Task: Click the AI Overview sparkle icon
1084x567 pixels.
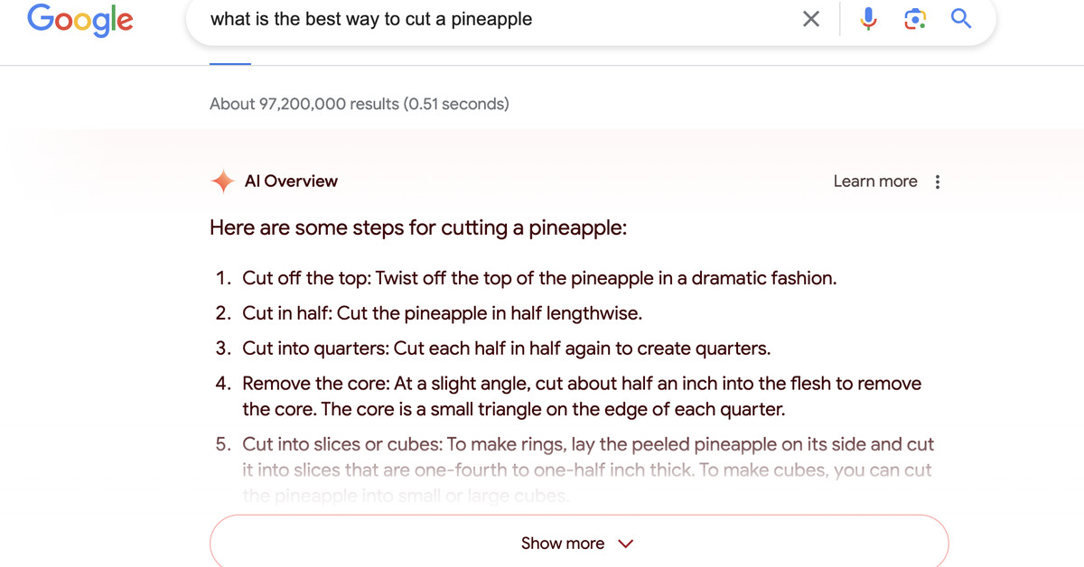Action: click(222, 181)
